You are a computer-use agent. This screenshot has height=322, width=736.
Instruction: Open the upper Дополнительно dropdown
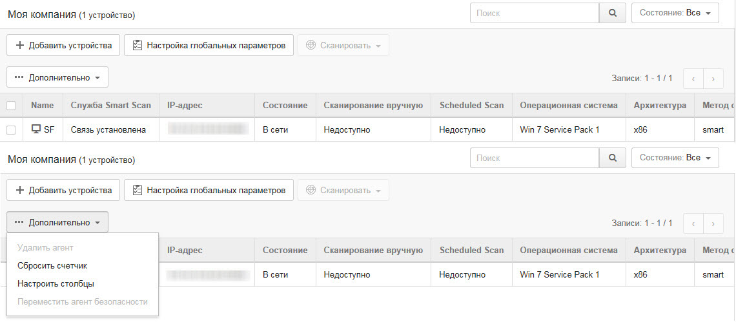pyautogui.click(x=57, y=77)
